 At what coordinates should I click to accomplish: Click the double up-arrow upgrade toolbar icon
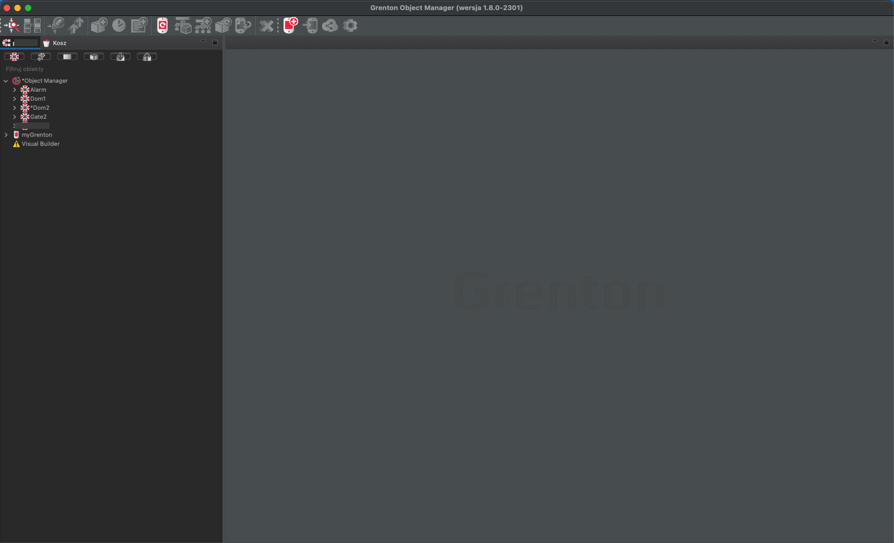(x=76, y=25)
